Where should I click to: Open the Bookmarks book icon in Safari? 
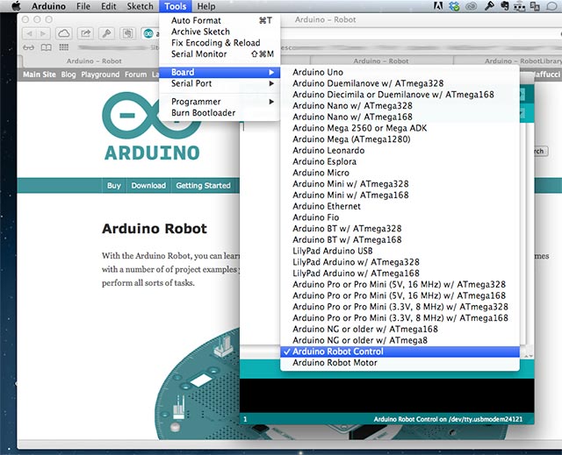click(47, 47)
